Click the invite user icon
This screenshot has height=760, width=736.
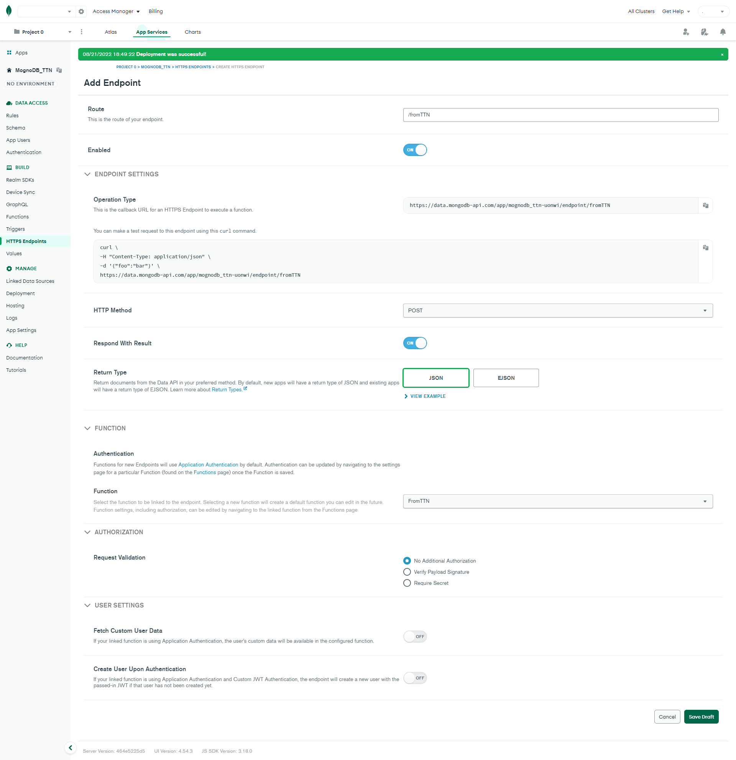[x=685, y=32]
